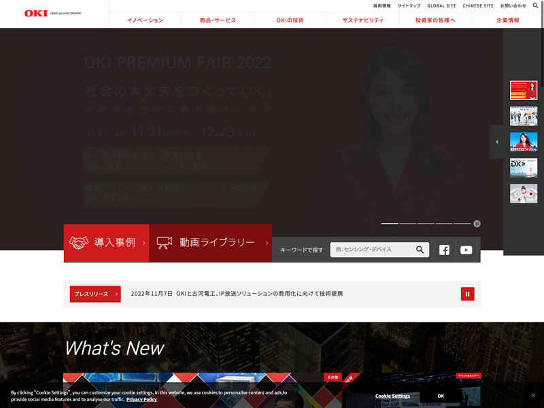Open the 商品・サービス menu

218,20
